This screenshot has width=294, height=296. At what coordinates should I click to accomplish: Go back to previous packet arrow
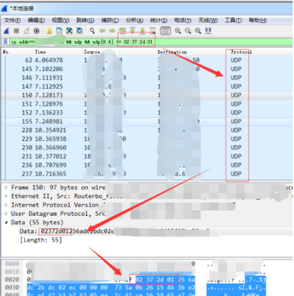pos(102,31)
